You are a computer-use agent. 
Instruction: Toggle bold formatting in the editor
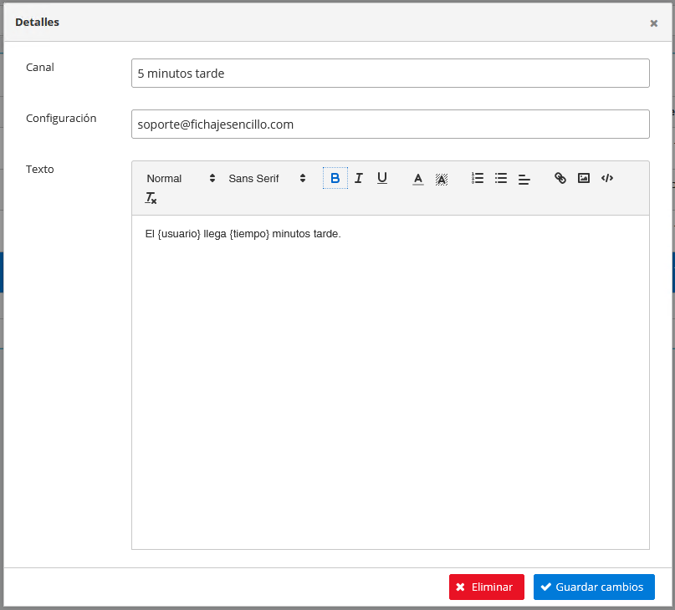click(x=335, y=178)
